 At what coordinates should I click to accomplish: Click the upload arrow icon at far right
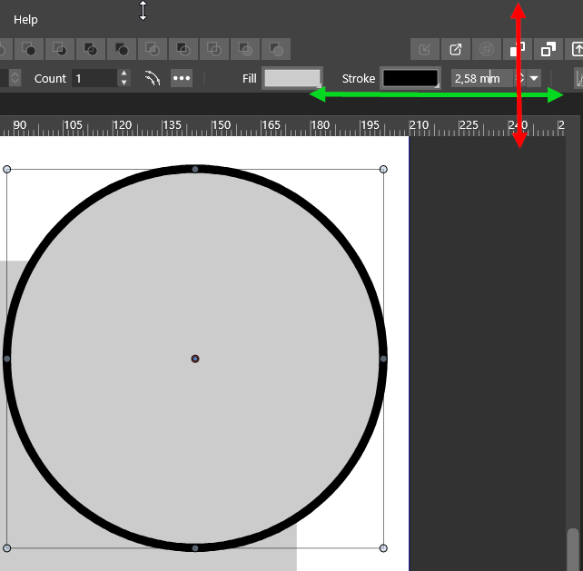click(x=577, y=49)
